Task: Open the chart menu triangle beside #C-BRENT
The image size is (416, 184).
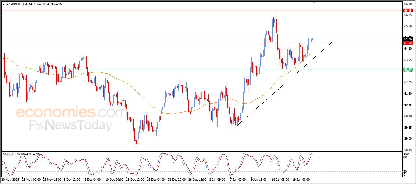Action: tap(4, 4)
